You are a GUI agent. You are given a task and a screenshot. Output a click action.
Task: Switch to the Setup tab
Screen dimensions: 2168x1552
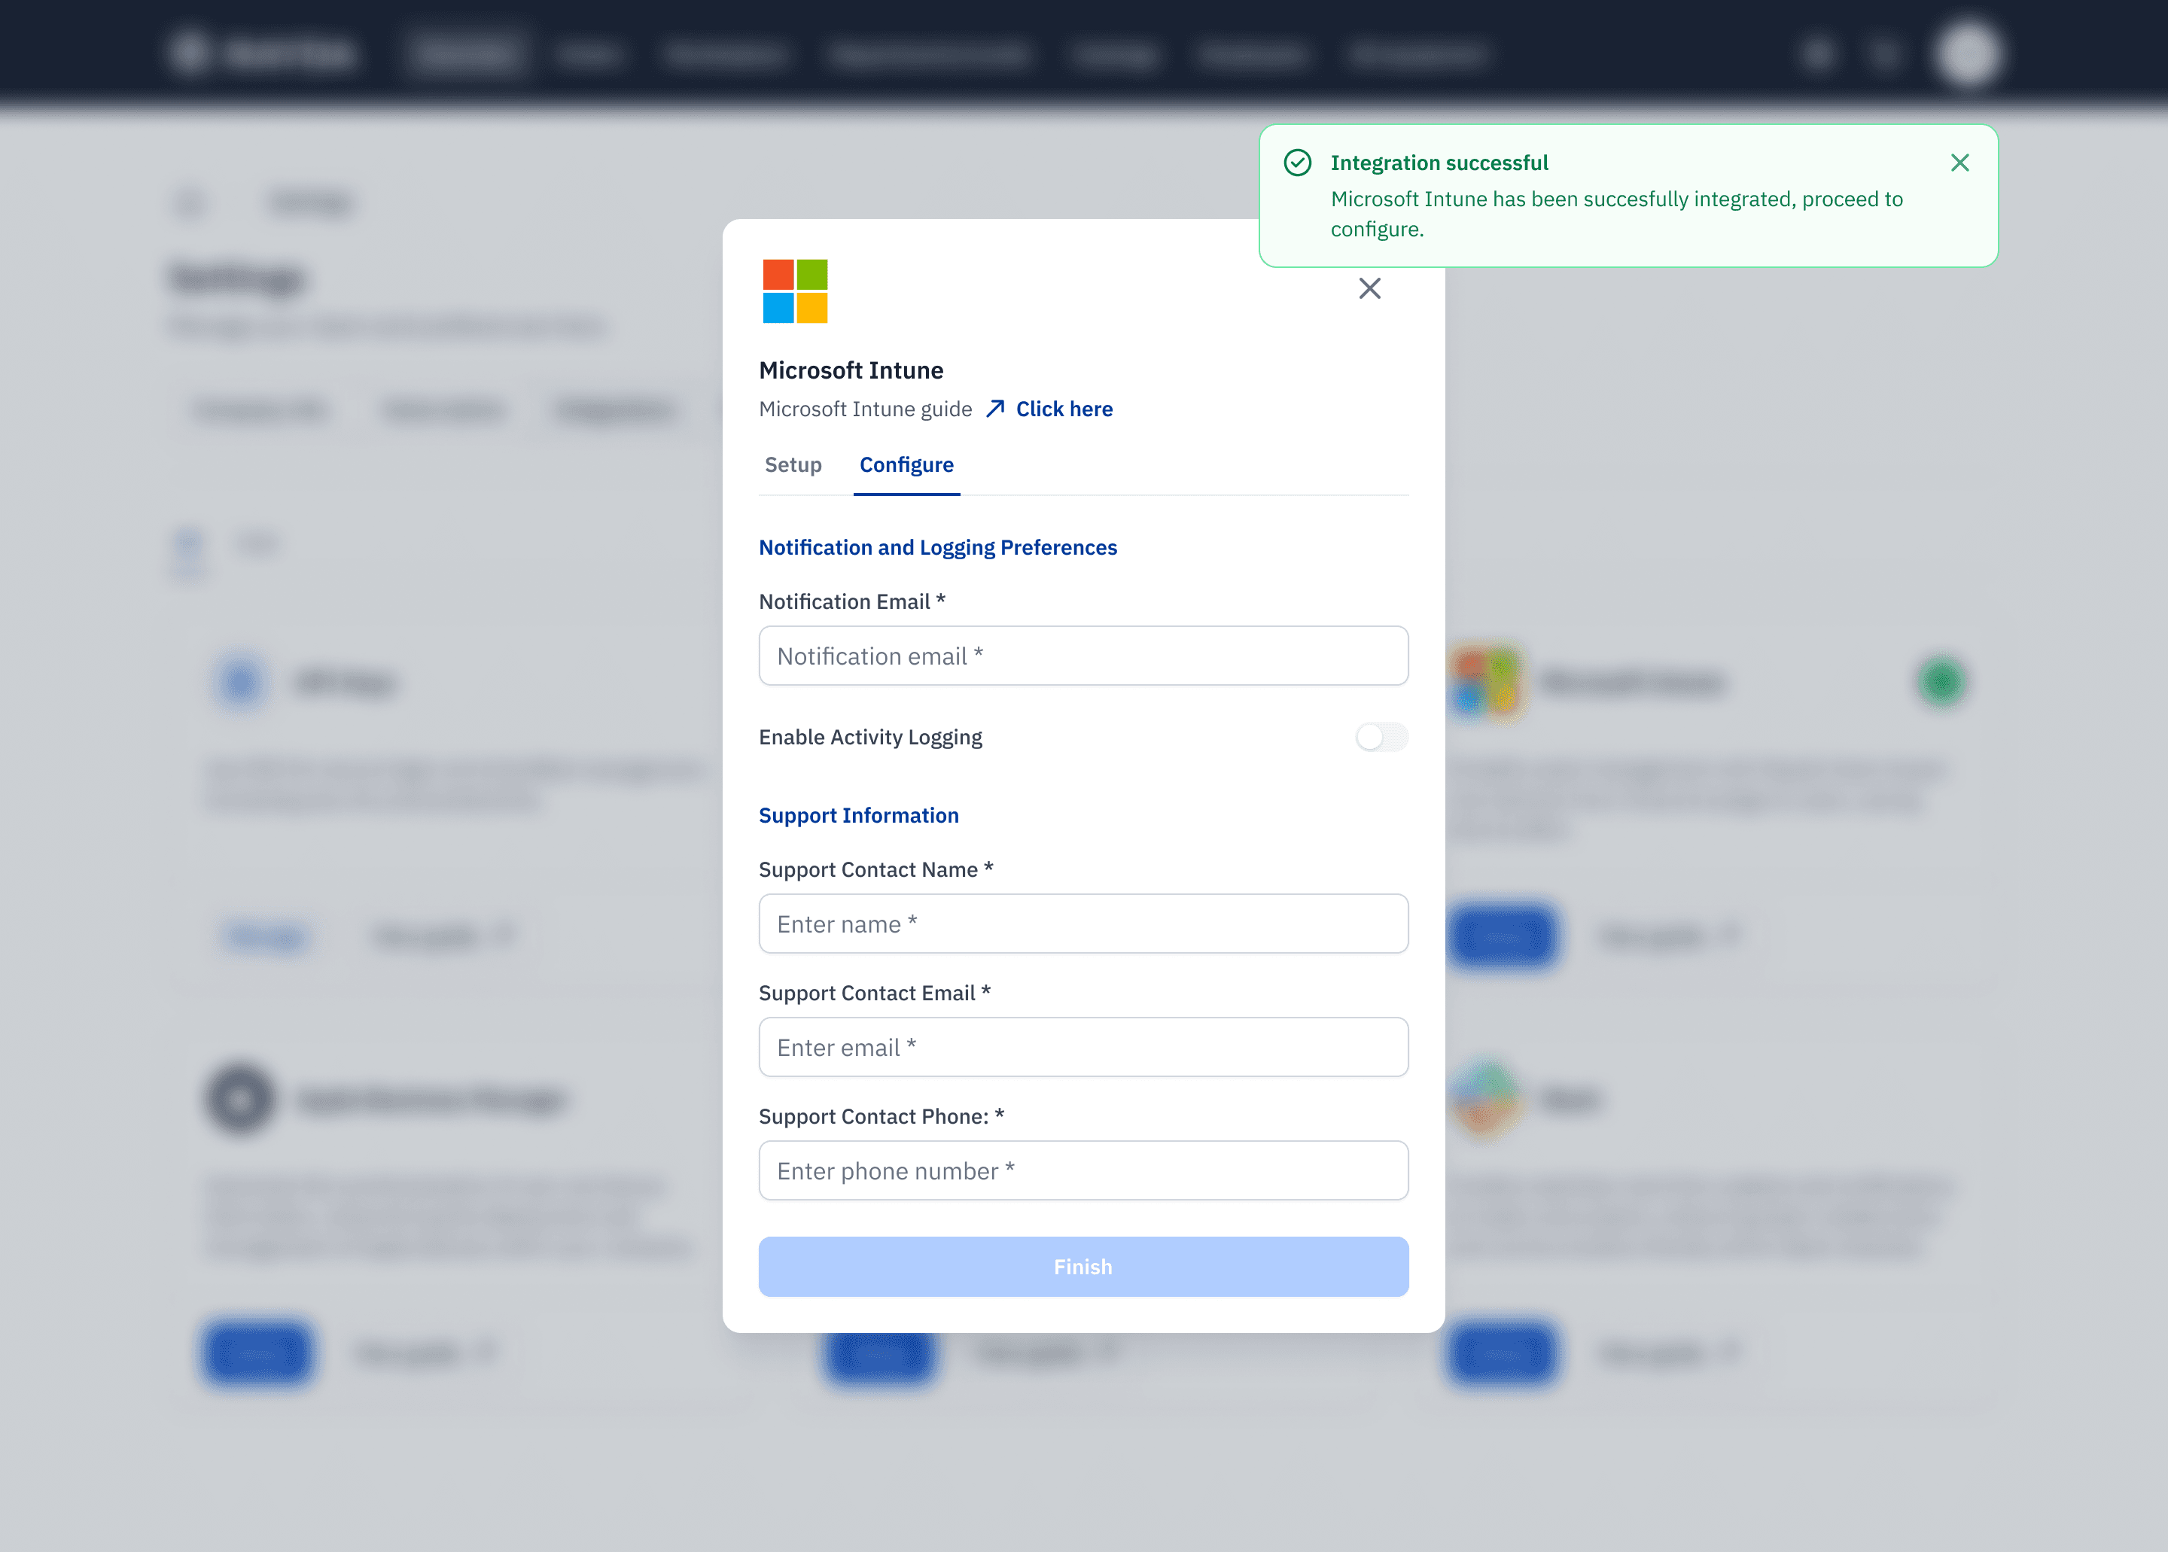tap(793, 464)
